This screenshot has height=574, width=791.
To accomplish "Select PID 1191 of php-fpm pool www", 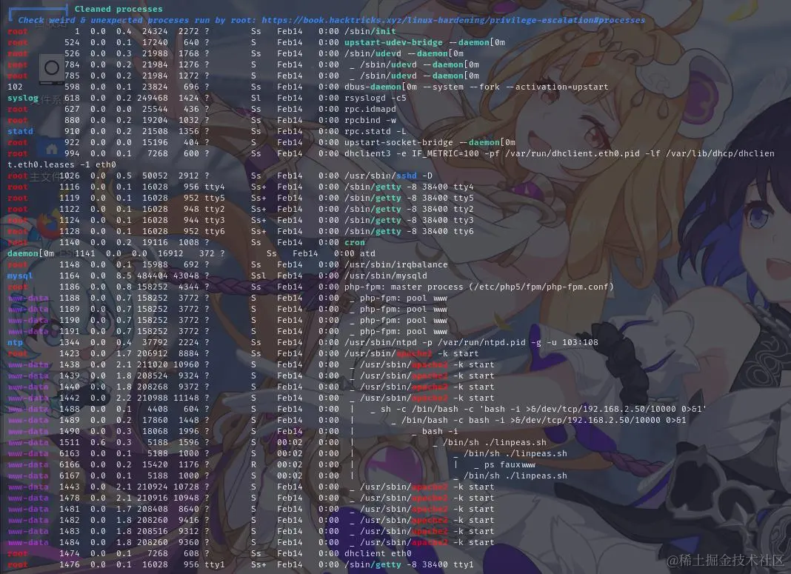I will [69, 331].
